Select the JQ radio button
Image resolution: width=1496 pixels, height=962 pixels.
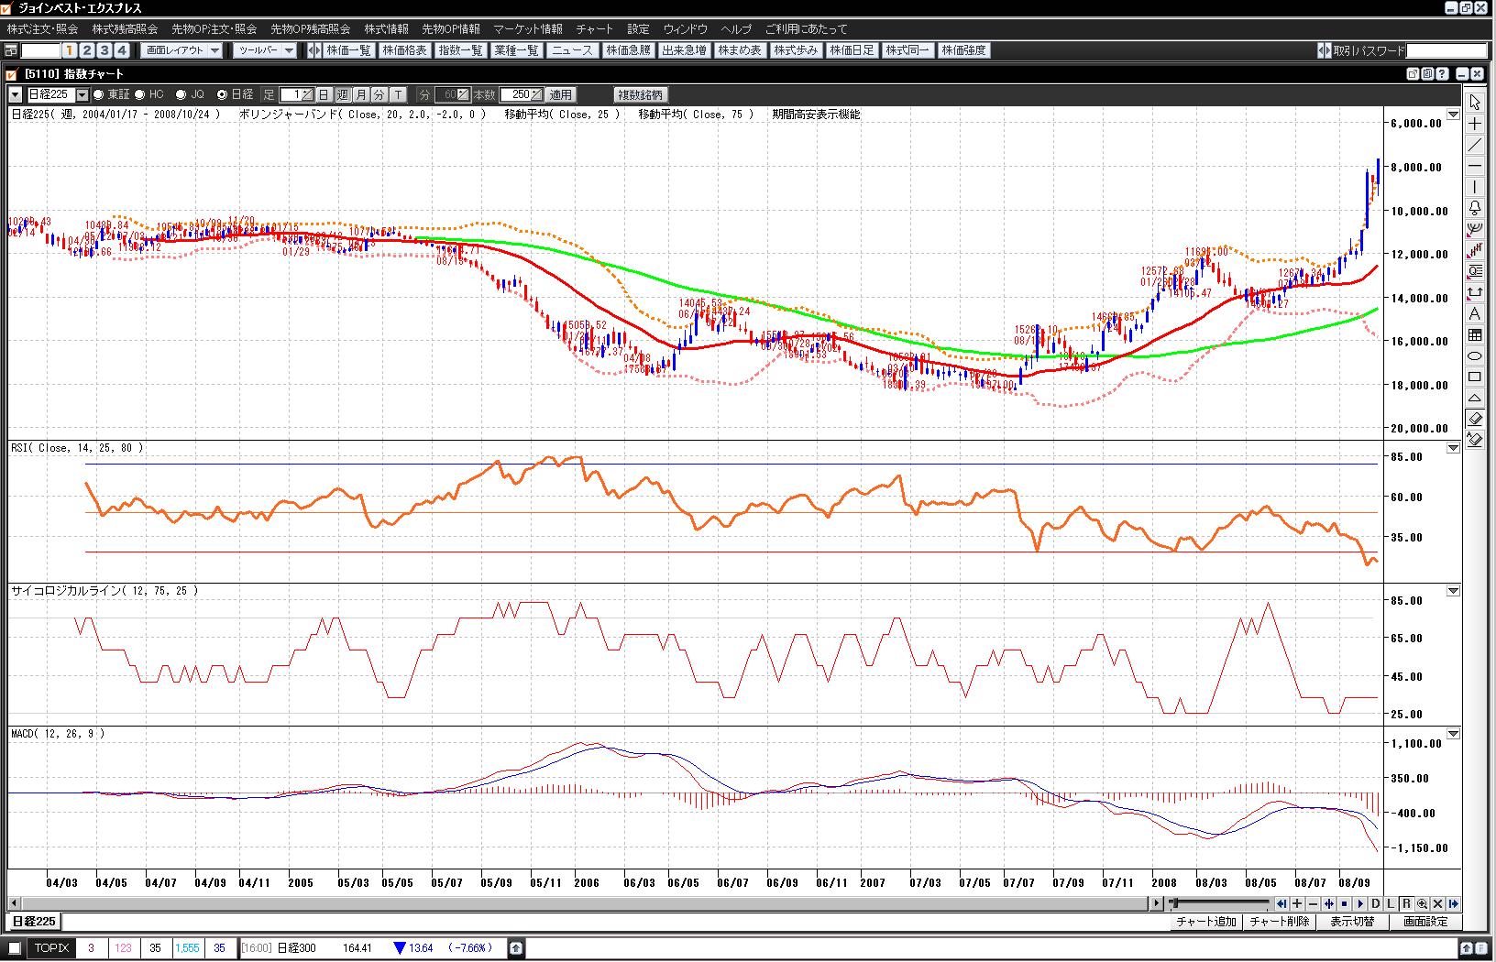[181, 94]
